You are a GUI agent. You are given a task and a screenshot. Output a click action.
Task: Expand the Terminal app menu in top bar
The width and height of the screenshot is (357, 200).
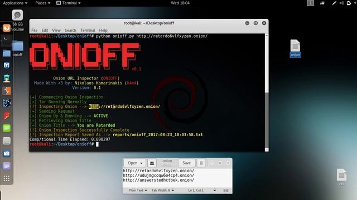[69, 3]
